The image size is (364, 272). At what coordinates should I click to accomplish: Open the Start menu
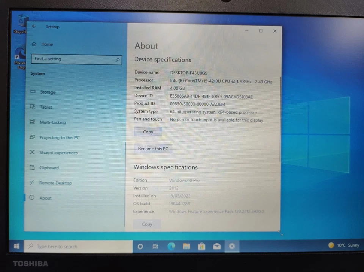(x=16, y=246)
